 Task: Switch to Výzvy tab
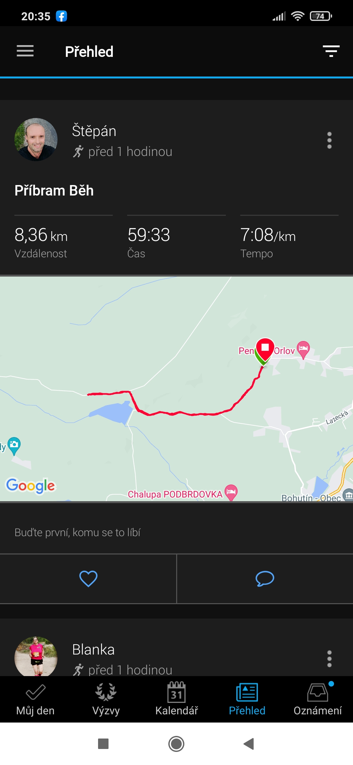pyautogui.click(x=106, y=700)
